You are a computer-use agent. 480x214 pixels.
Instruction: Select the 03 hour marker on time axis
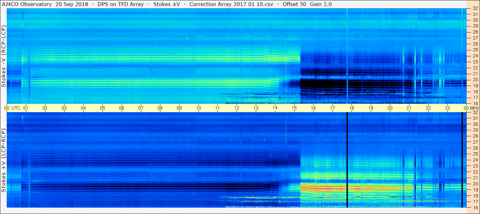(64, 108)
